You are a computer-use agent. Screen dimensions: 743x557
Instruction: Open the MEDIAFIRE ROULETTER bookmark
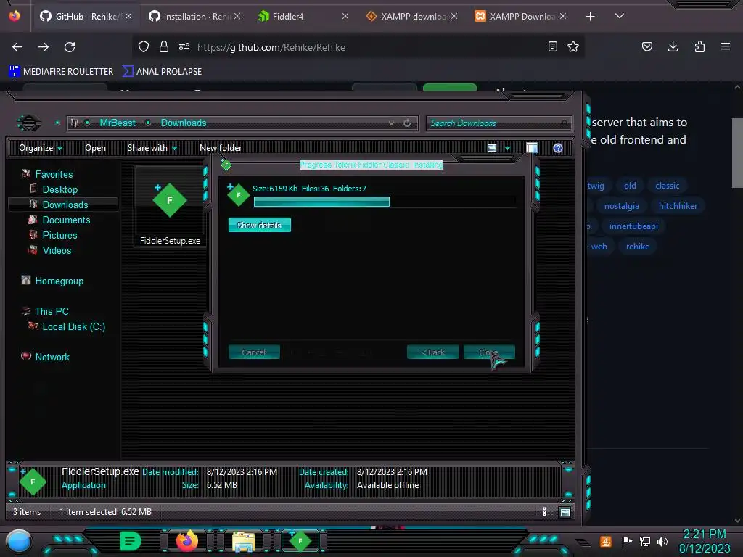pyautogui.click(x=62, y=72)
